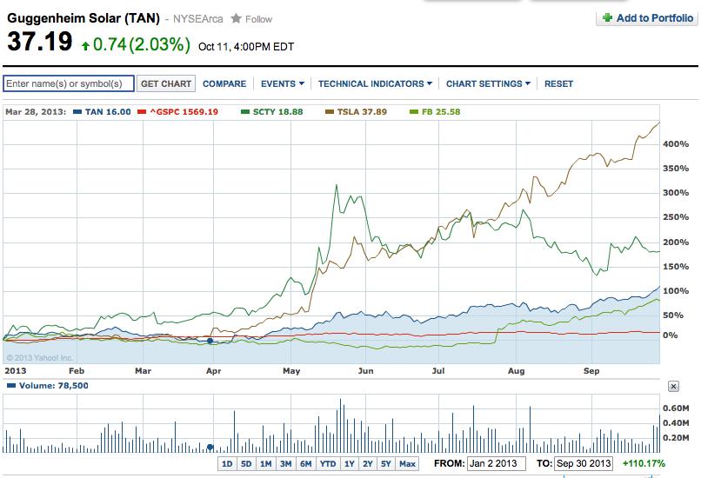The image size is (701, 478).
Task: Click the ^GSPC 1569.19 legend text
Action: point(184,112)
